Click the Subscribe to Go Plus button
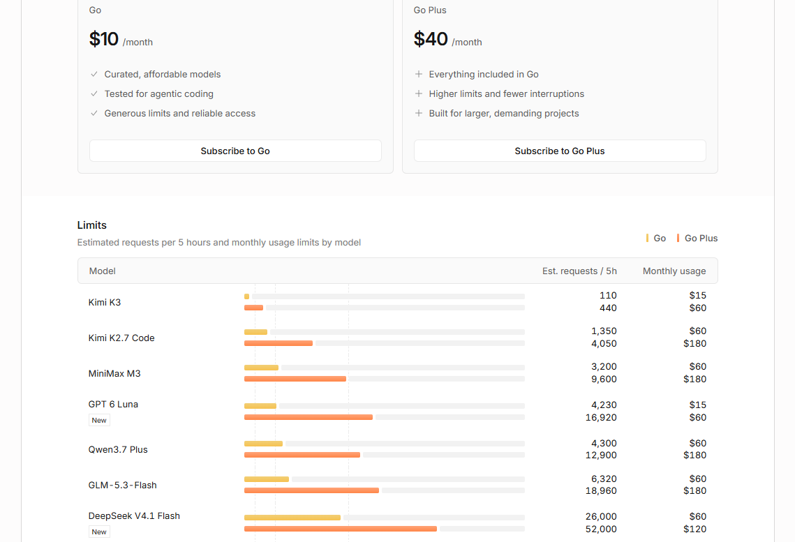This screenshot has width=795, height=542. click(x=560, y=151)
